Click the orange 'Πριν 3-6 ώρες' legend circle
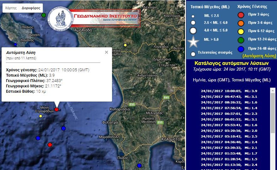Screen dimensions: 277x170 241,23
